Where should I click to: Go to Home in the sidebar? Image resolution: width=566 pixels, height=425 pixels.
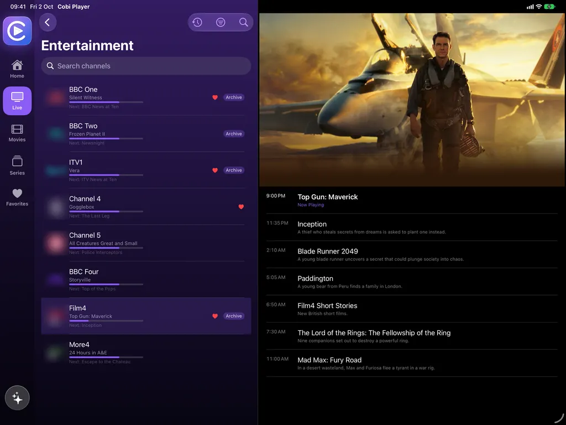pyautogui.click(x=17, y=69)
